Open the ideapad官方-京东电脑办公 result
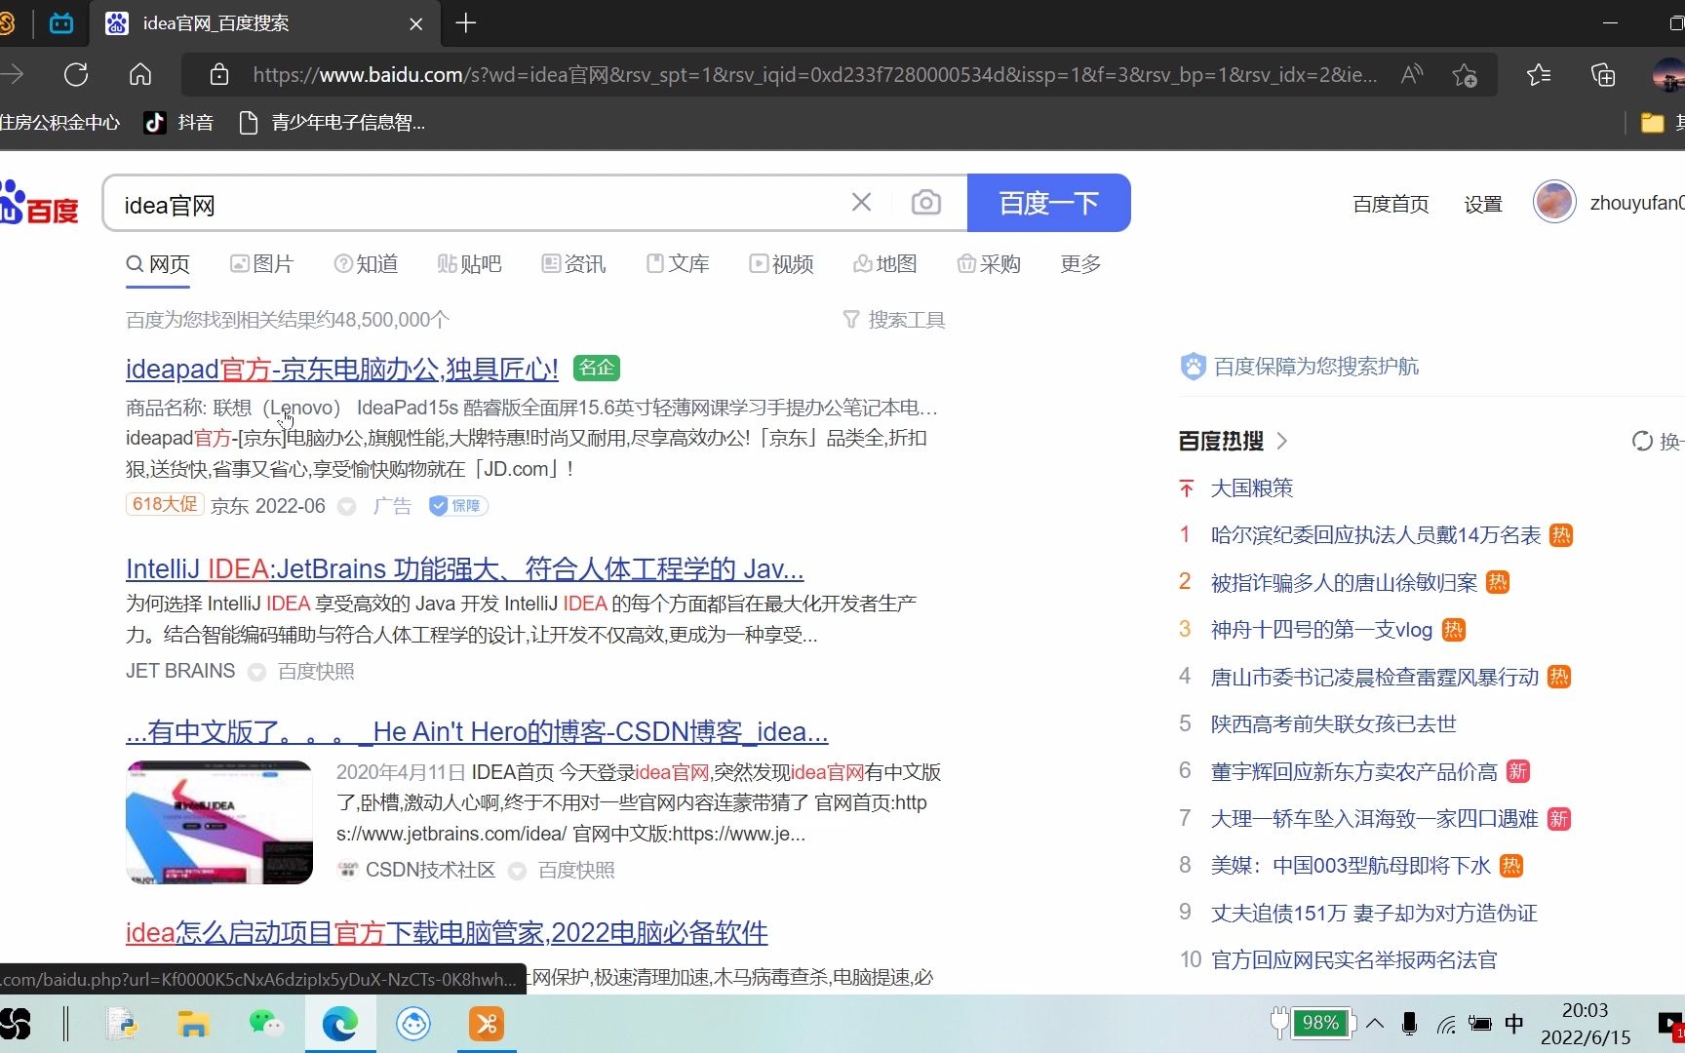This screenshot has height=1053, width=1685. click(342, 370)
